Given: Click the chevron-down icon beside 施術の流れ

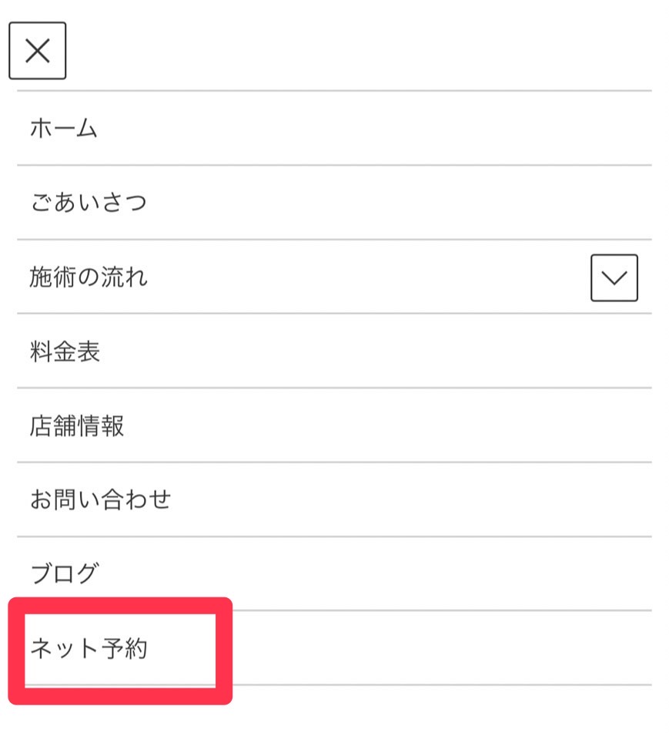Looking at the screenshot, I should pos(614,277).
